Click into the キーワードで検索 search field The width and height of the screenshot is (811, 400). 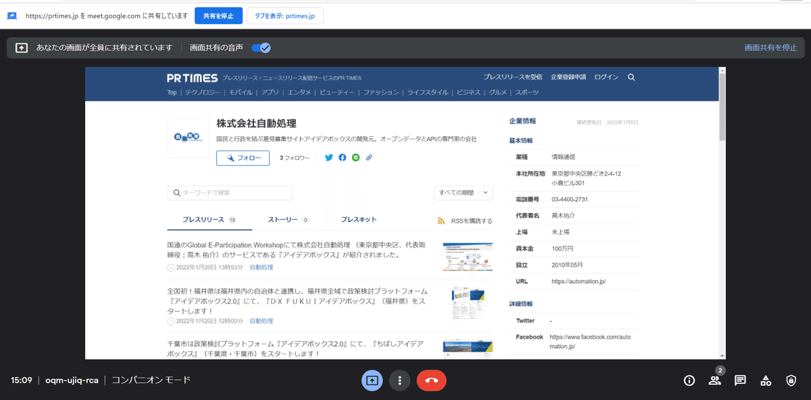[x=230, y=193]
